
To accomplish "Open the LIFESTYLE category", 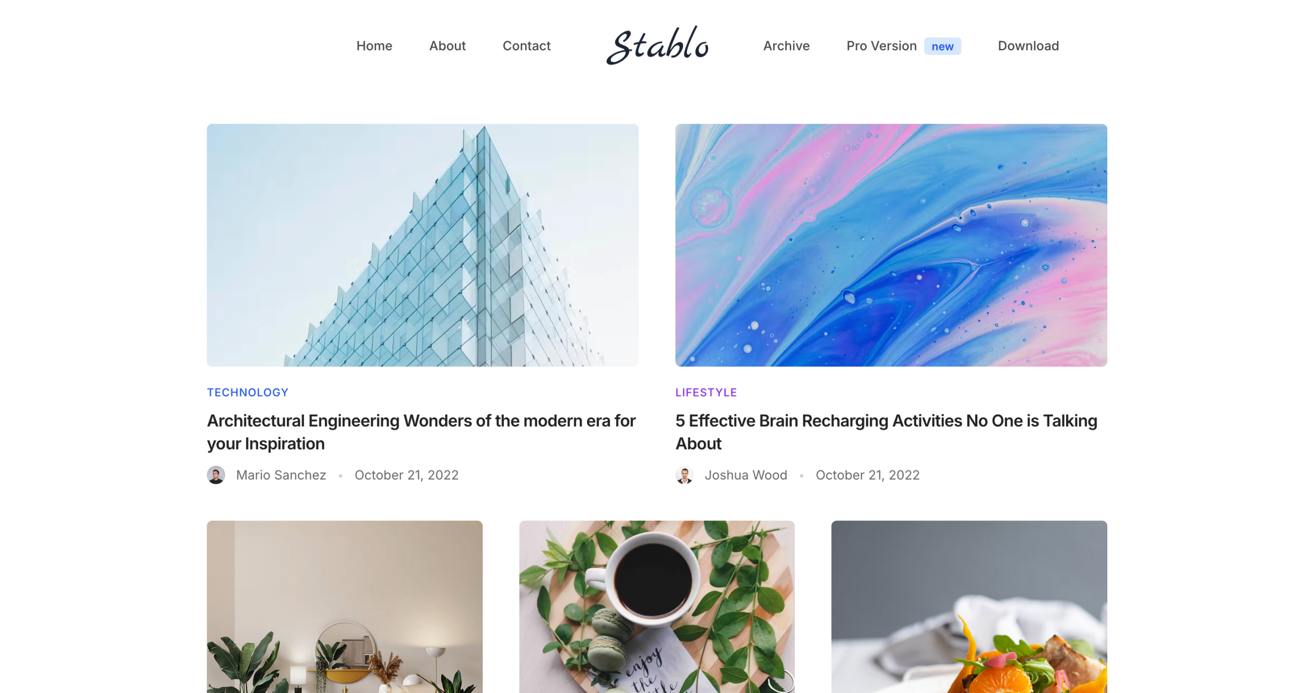I will pyautogui.click(x=706, y=392).
